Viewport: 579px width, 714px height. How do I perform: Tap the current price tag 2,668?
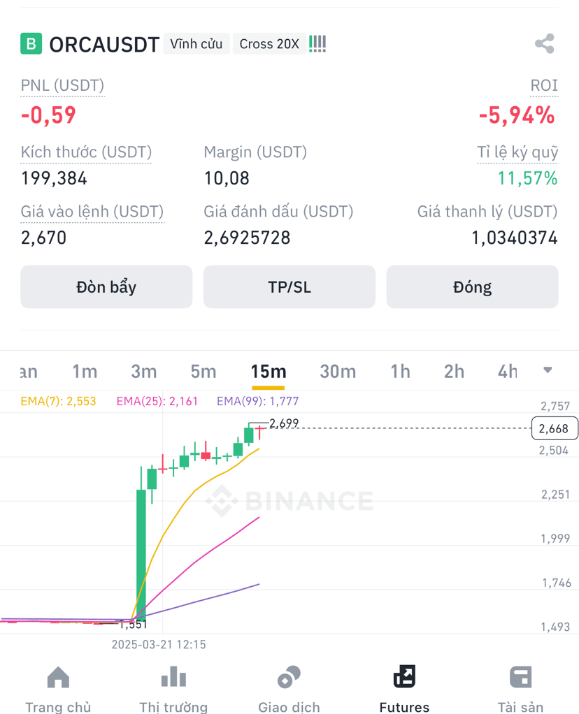pyautogui.click(x=554, y=428)
